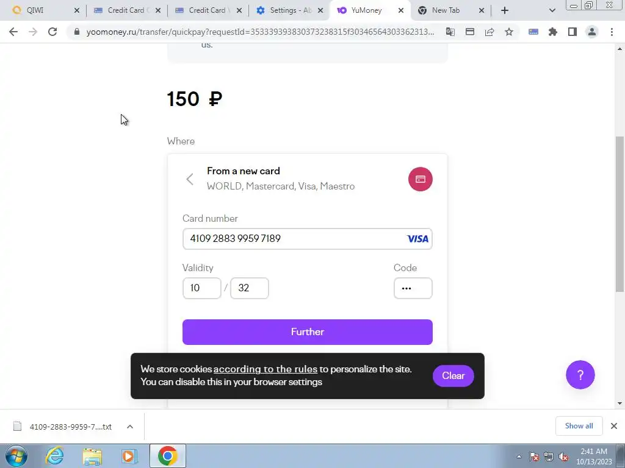Click the page vertical scrollbar
Viewport: 625px width, 468px height.
(620, 214)
